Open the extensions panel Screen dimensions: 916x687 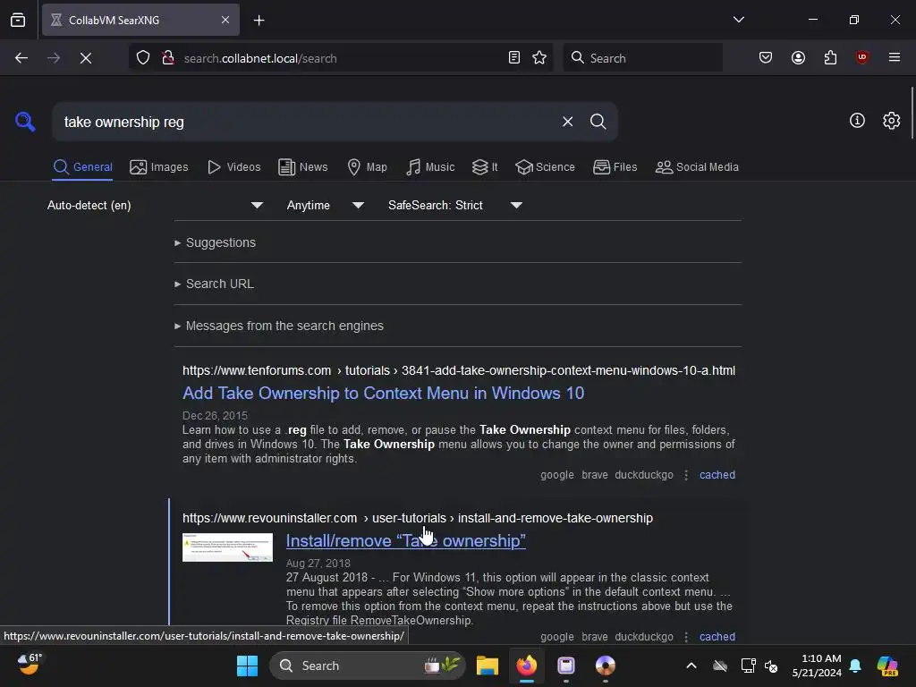(x=830, y=58)
